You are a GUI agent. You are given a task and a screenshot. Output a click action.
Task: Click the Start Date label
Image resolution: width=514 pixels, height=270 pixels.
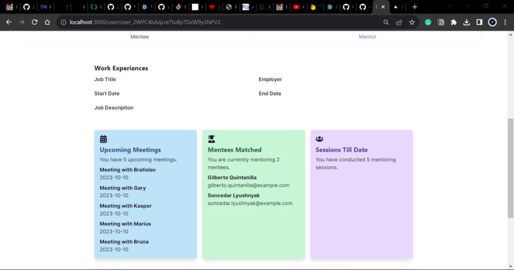tap(107, 93)
